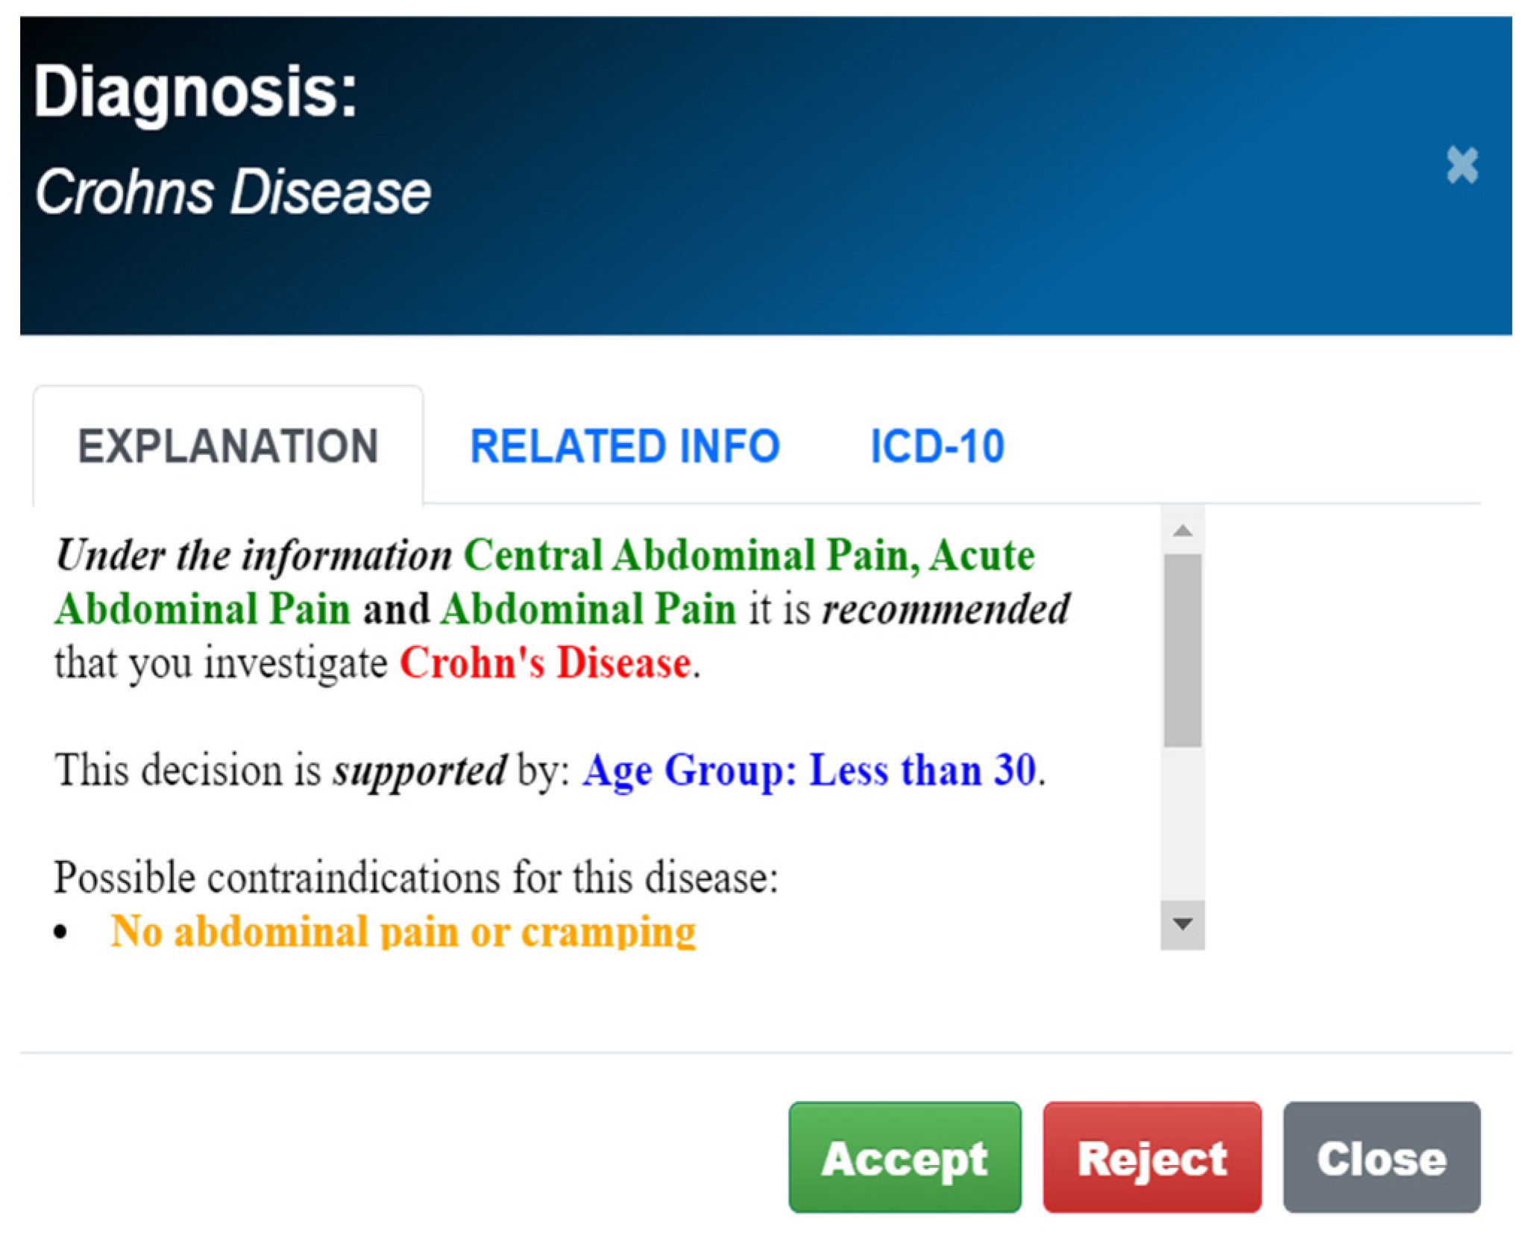Accept the Crohns Disease diagnosis
The width and height of the screenshot is (1528, 1233).
905,1158
